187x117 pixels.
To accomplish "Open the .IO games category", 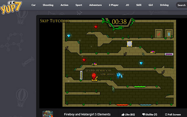I will [x=127, y=5].
